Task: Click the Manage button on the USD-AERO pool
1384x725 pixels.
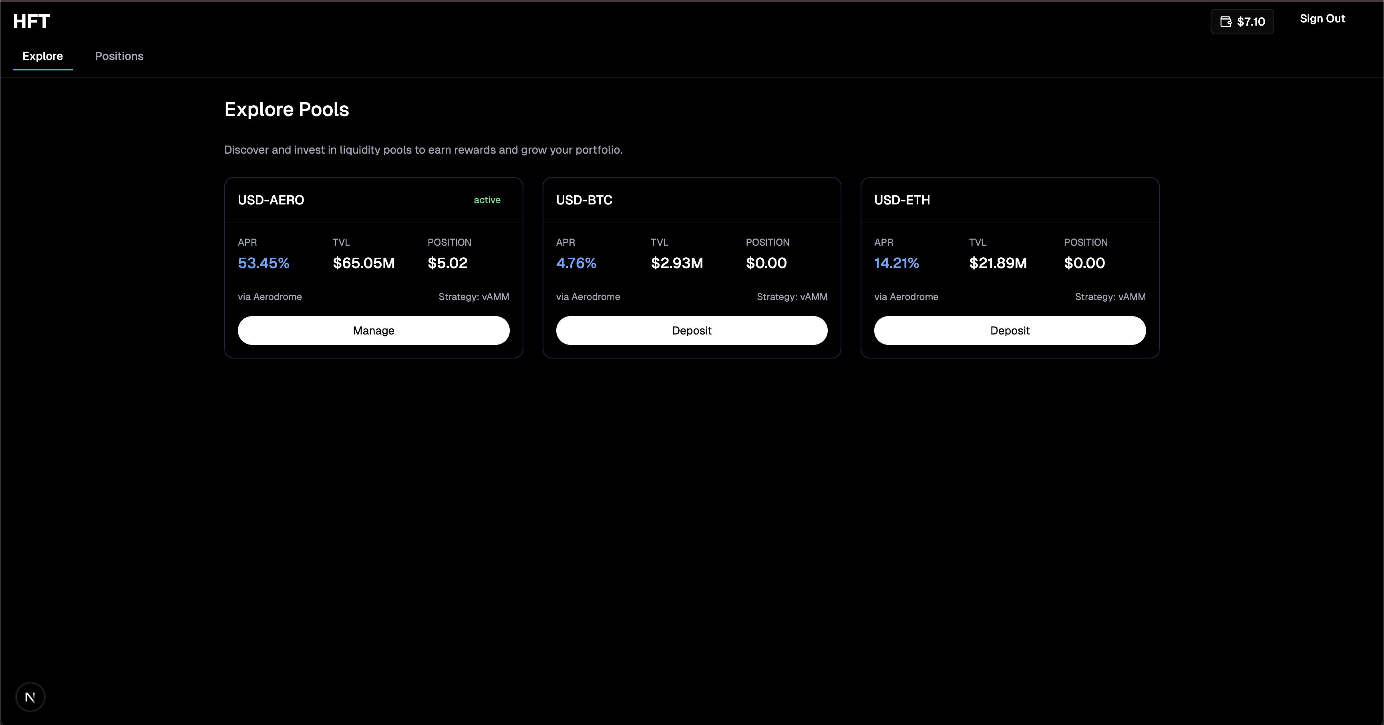Action: (373, 330)
